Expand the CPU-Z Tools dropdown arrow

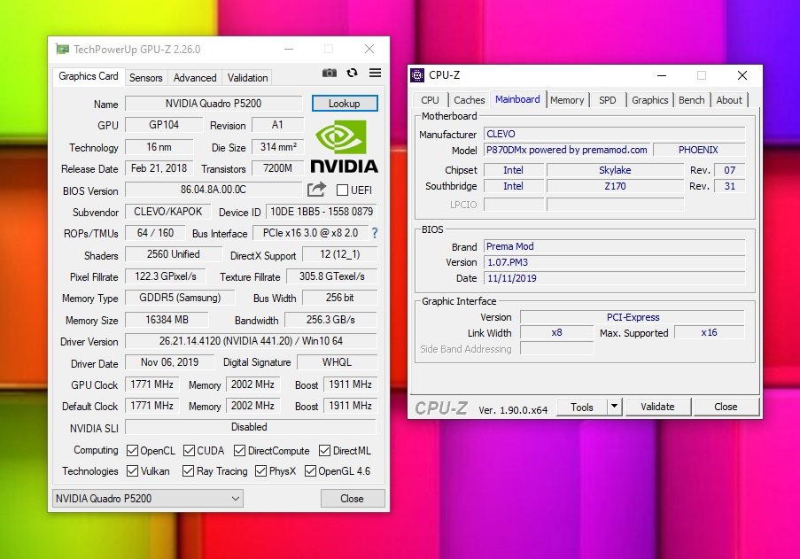[x=614, y=407]
